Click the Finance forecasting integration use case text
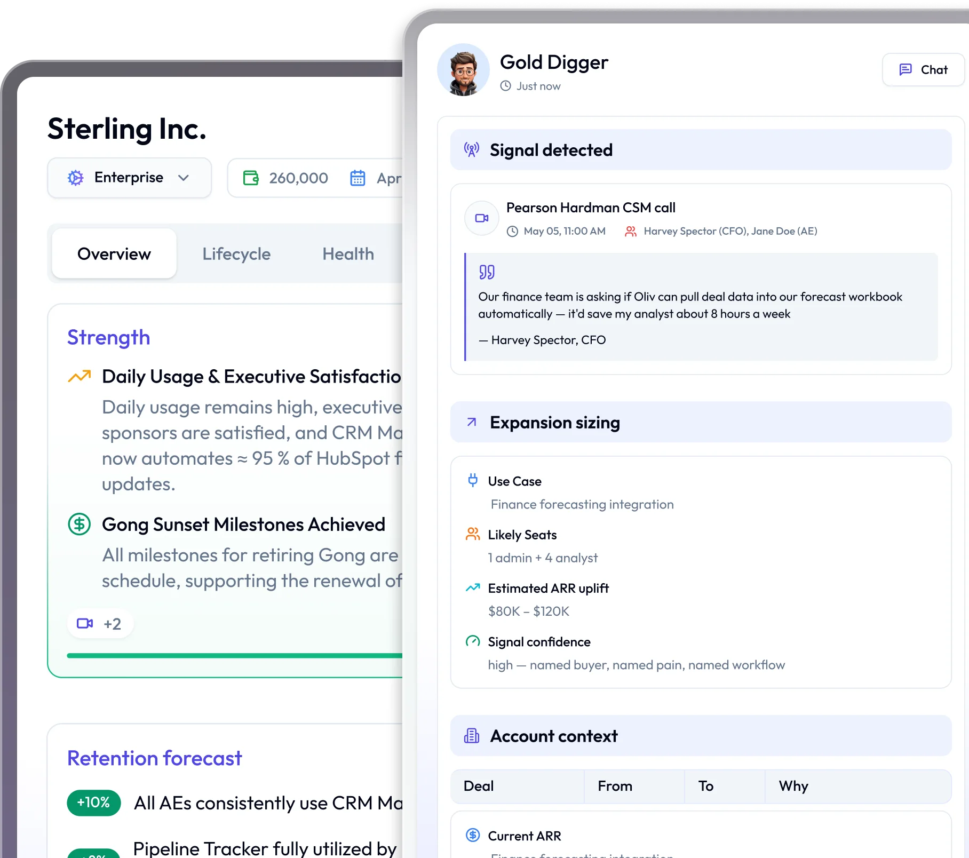The width and height of the screenshot is (969, 858). point(582,504)
